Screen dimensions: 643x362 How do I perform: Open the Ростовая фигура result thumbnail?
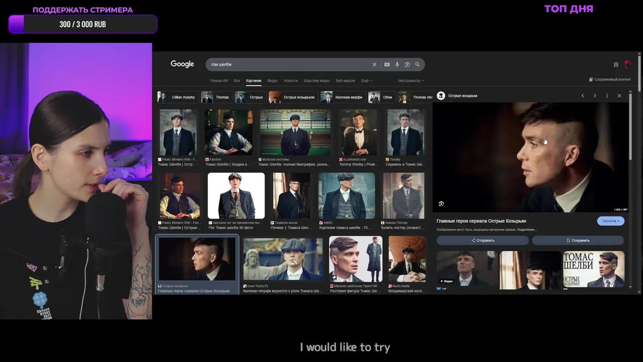(356, 259)
